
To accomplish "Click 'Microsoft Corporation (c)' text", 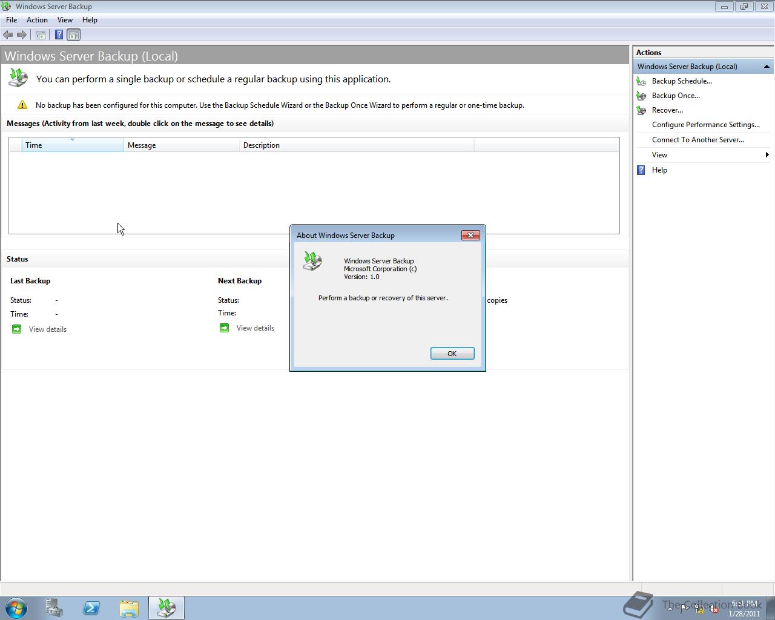I will coord(380,269).
